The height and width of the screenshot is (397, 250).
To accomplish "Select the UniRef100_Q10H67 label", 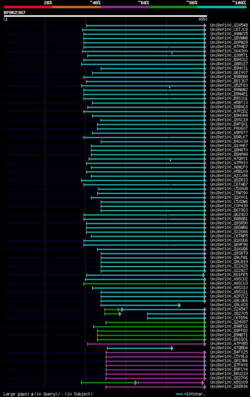I will coord(229,146).
